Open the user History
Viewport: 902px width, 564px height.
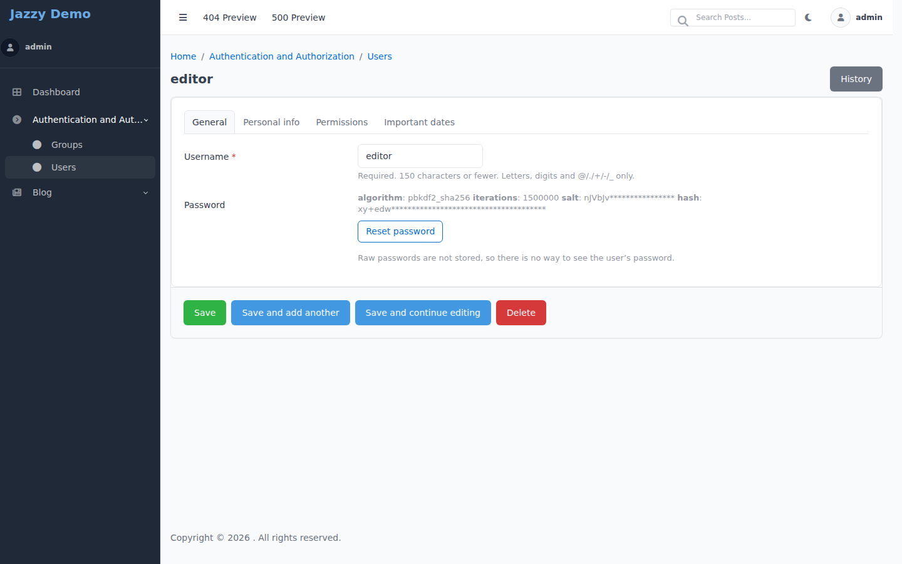coord(856,79)
